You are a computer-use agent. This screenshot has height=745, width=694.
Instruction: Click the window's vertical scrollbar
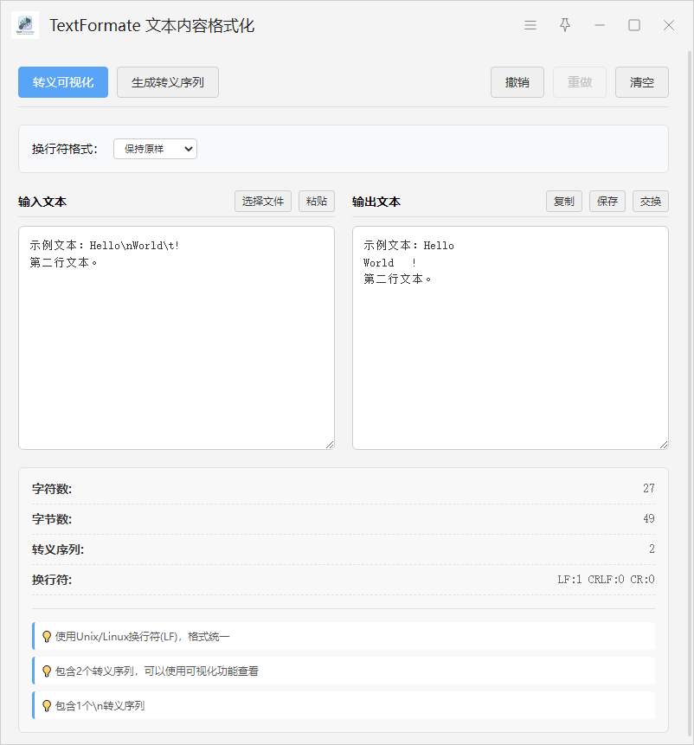pyautogui.click(x=690, y=346)
